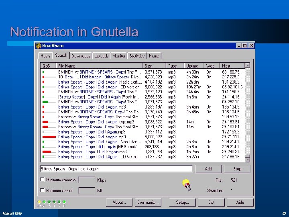Image resolution: width=289 pixels, height=217 pixels.
Task: Sort results by the Type column header
Action: (x=175, y=66)
